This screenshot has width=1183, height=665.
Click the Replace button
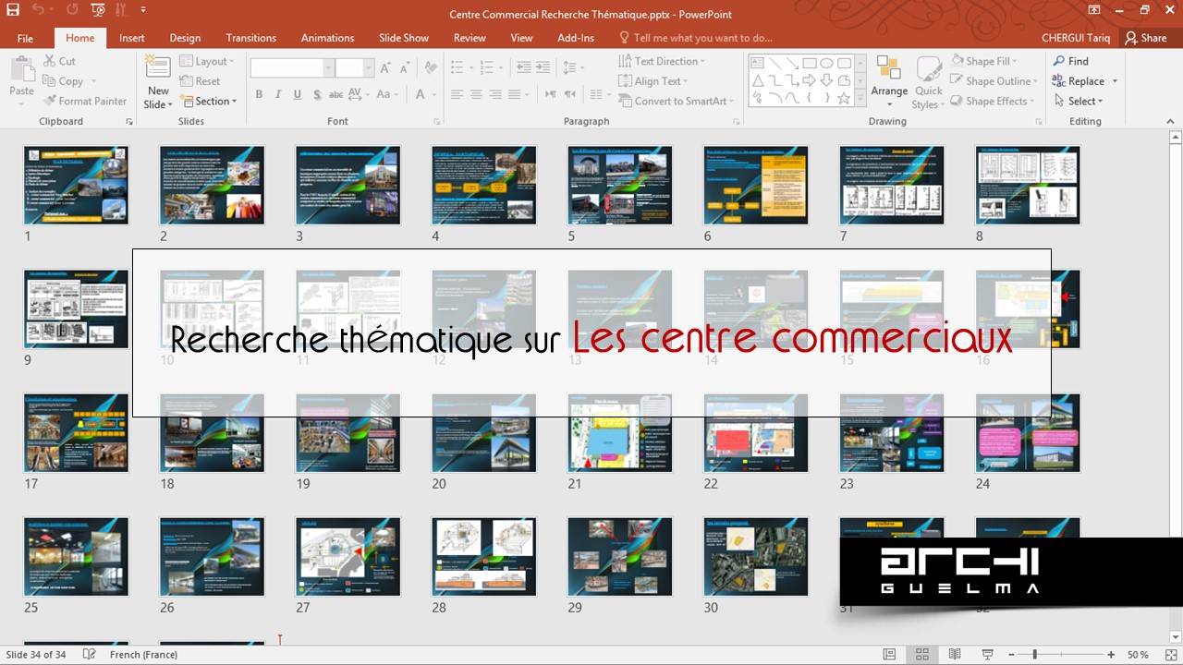1085,81
